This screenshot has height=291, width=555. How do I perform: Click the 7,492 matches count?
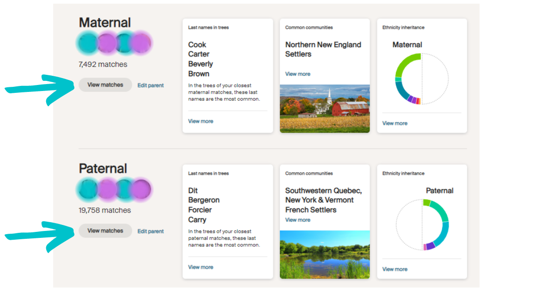(x=103, y=65)
